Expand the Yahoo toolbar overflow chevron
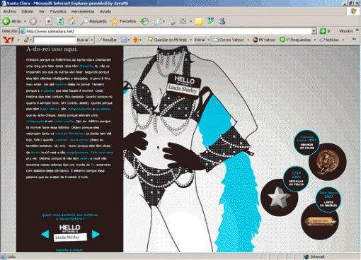The height and width of the screenshot is (260, 361). (x=354, y=39)
